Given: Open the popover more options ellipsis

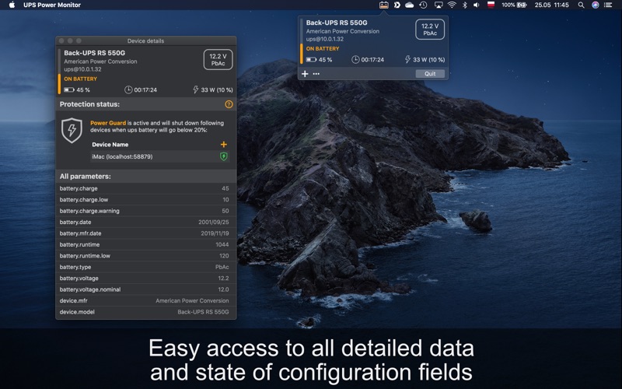Looking at the screenshot, I should tap(316, 74).
